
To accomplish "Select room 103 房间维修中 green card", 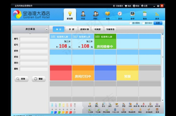I will click(105, 41).
